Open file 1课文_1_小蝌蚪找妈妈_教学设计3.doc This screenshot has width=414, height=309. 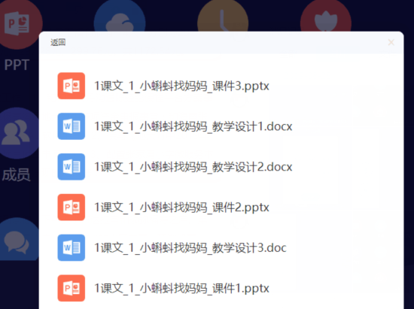point(190,248)
